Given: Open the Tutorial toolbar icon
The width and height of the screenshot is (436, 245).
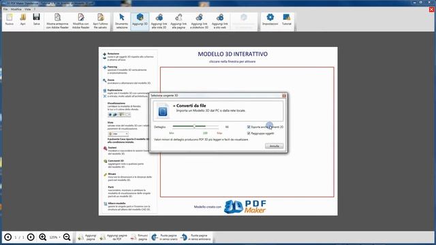Looking at the screenshot, I should tap(287, 20).
